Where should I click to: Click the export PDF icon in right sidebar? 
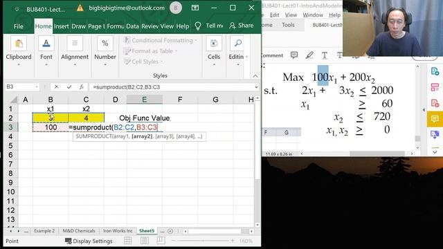tap(435, 71)
